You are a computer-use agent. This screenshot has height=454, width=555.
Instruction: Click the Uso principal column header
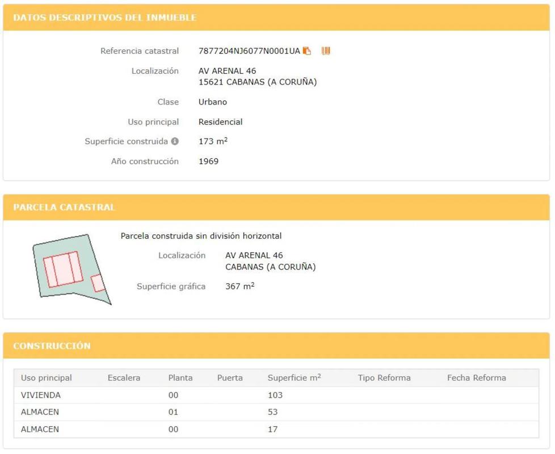47,378
